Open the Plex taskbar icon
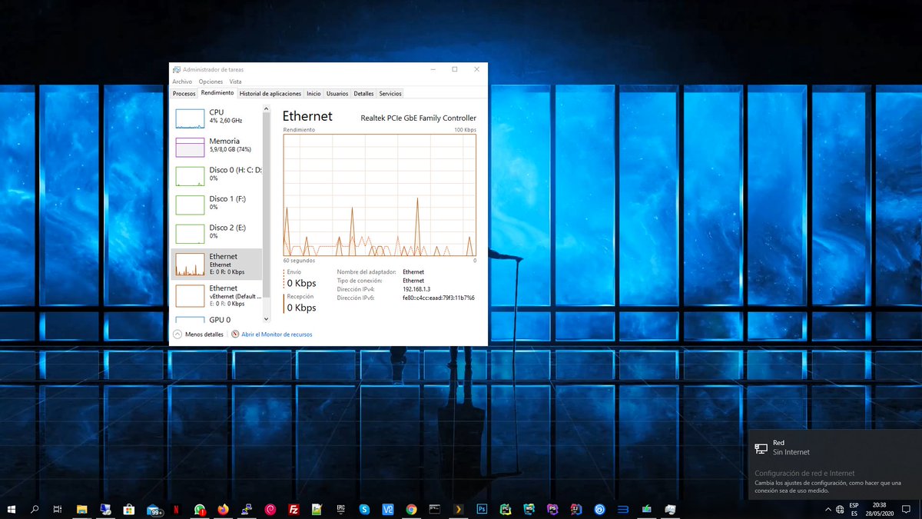Screen dimensions: 922x519 (x=459, y=509)
